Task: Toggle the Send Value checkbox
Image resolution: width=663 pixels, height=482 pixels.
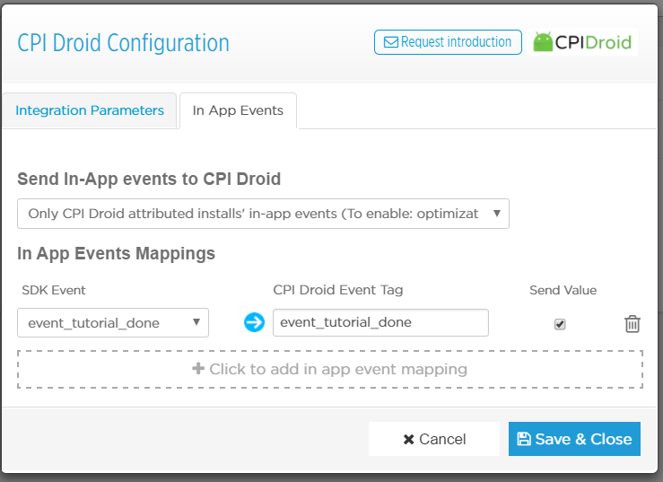Action: [561, 324]
